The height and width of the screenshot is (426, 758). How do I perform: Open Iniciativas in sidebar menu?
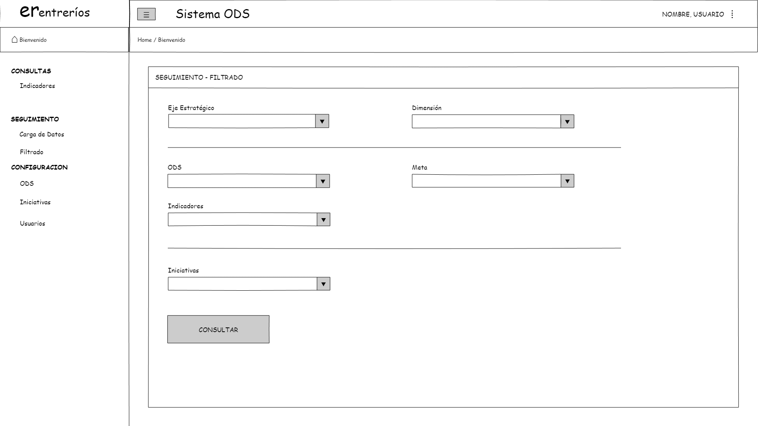pos(35,202)
